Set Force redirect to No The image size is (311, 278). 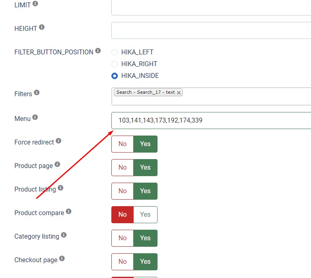122,144
